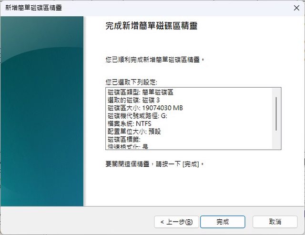Viewport: 305px width, 235px height.
Task: Click the 19074030 MB size value
Action: click(x=162, y=108)
